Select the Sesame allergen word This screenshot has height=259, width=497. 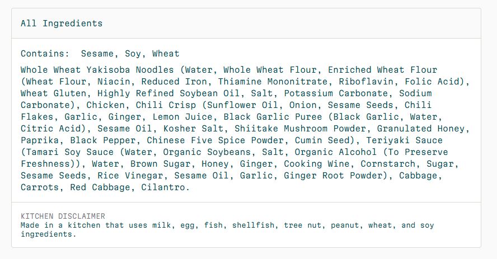click(97, 54)
